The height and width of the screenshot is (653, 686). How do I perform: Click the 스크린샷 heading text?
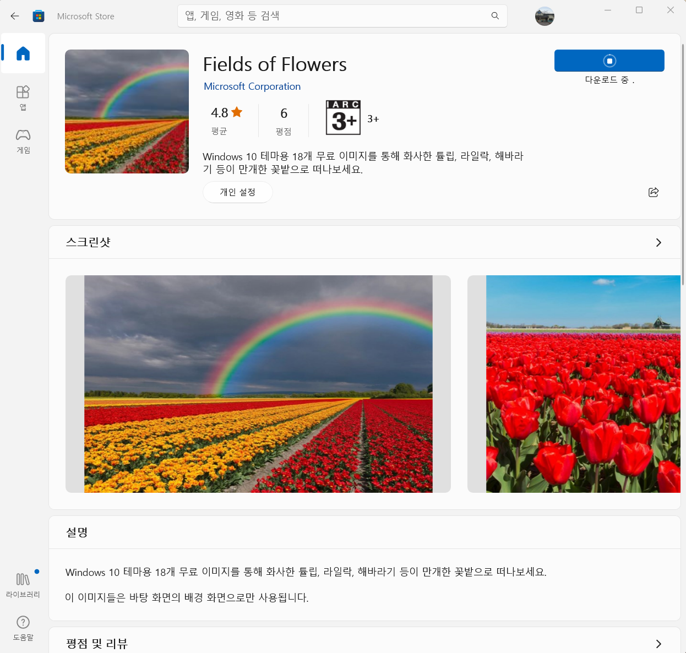tap(88, 242)
